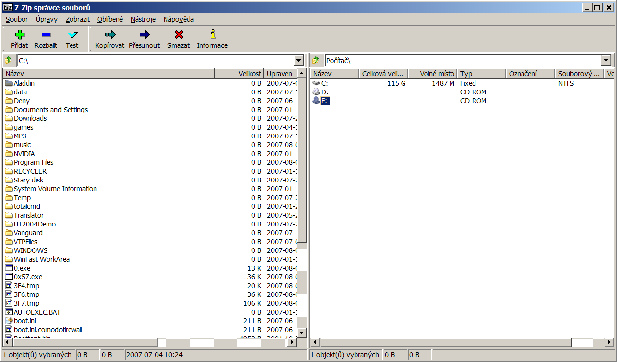Click the 0x57.exe file icon
Screen dimensions: 617x362
8,277
